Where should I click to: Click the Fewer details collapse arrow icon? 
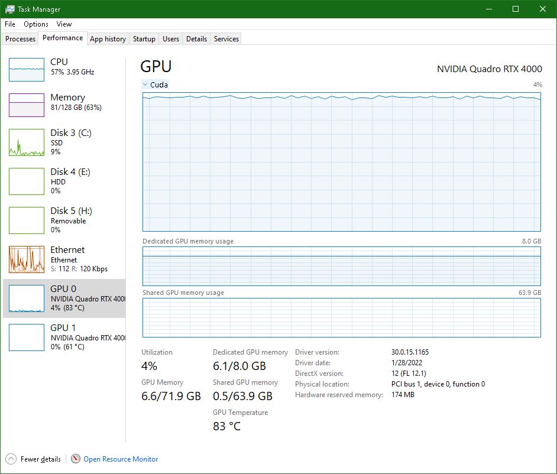tap(11, 459)
